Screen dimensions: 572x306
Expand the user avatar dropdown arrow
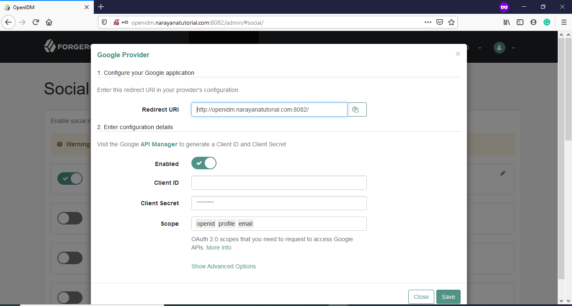pyautogui.click(x=513, y=48)
